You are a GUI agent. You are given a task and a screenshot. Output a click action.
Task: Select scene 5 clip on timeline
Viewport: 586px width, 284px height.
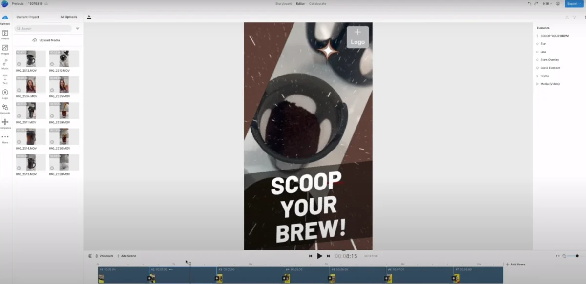coord(358,275)
